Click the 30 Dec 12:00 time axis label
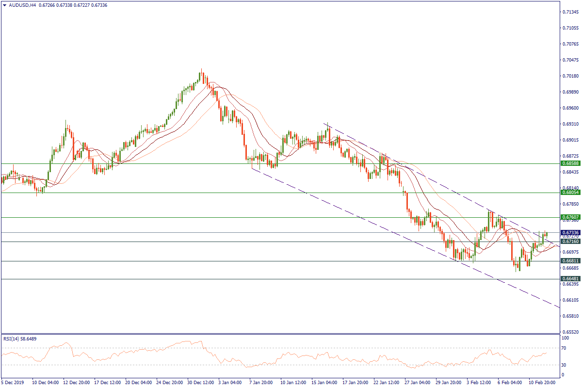 [200, 383]
